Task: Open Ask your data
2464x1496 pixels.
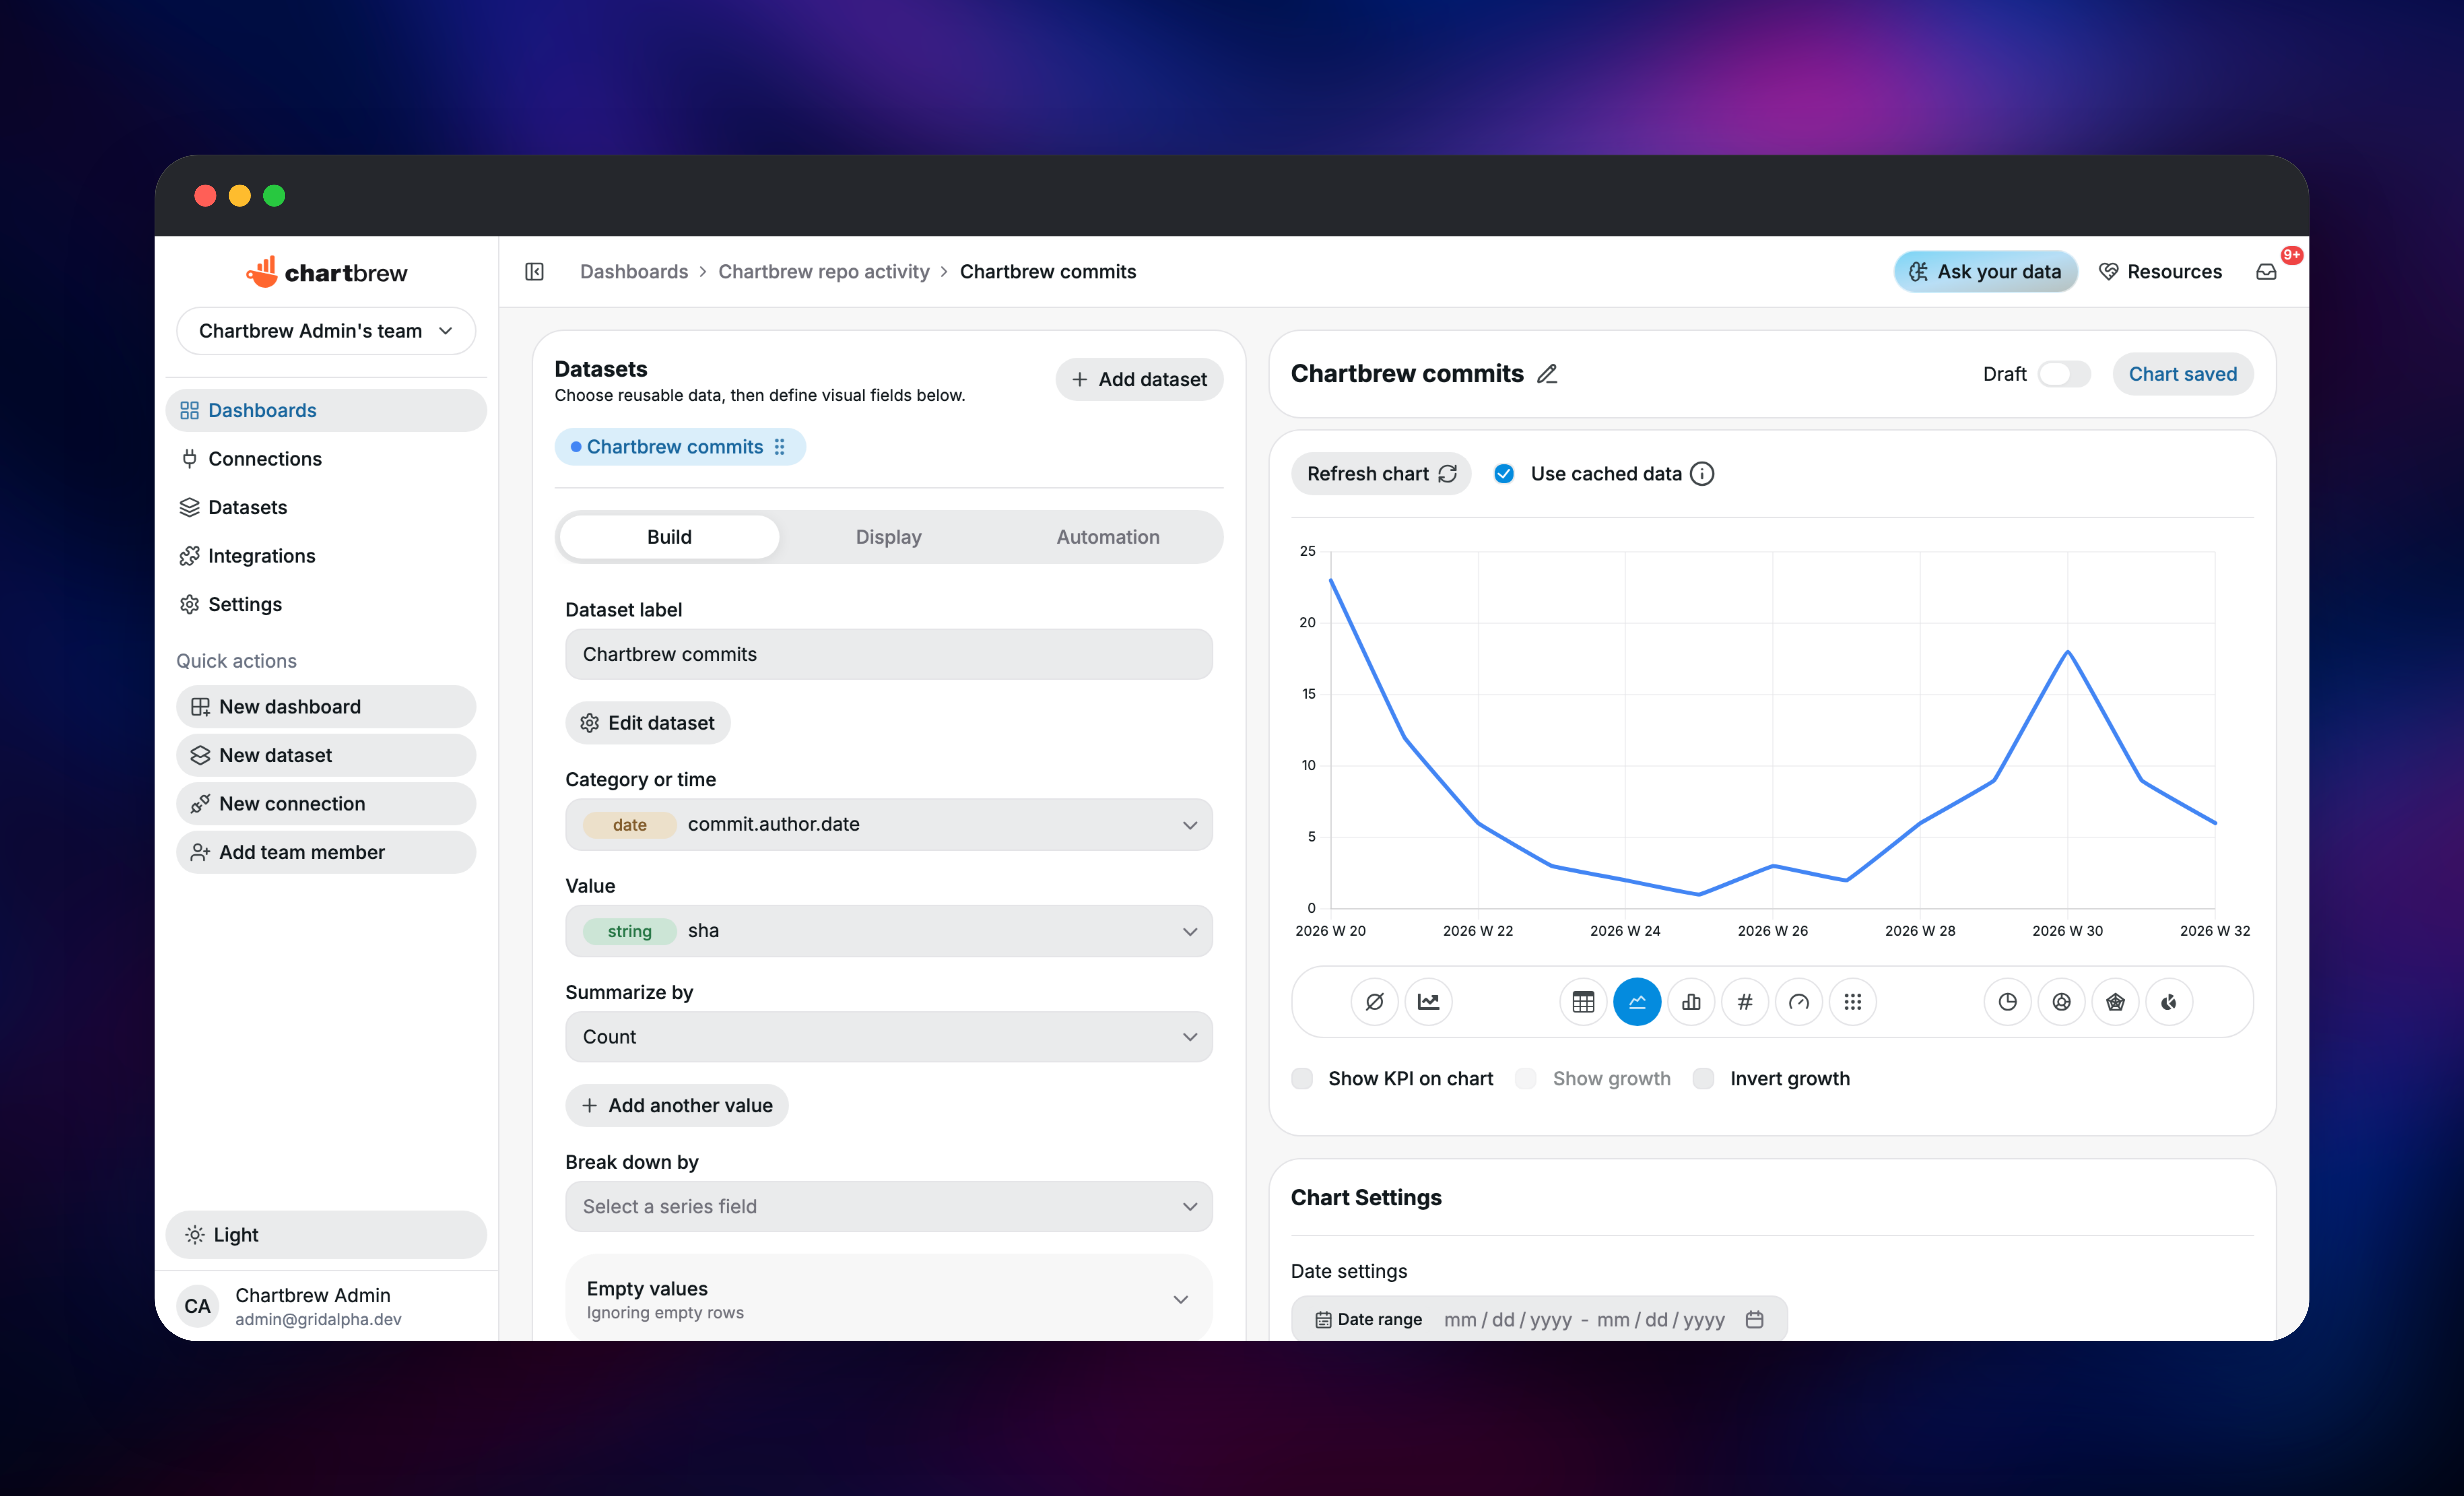Action: (x=1986, y=272)
